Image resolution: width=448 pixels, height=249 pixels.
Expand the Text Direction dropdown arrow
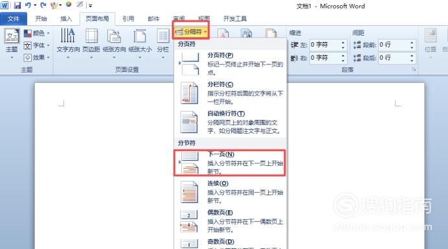pos(68,58)
